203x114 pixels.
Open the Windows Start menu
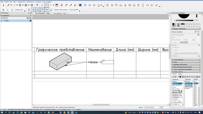(2, 112)
